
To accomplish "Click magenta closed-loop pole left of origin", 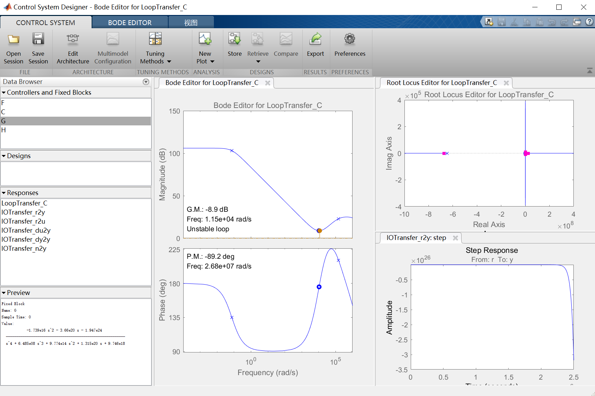I will pos(444,153).
